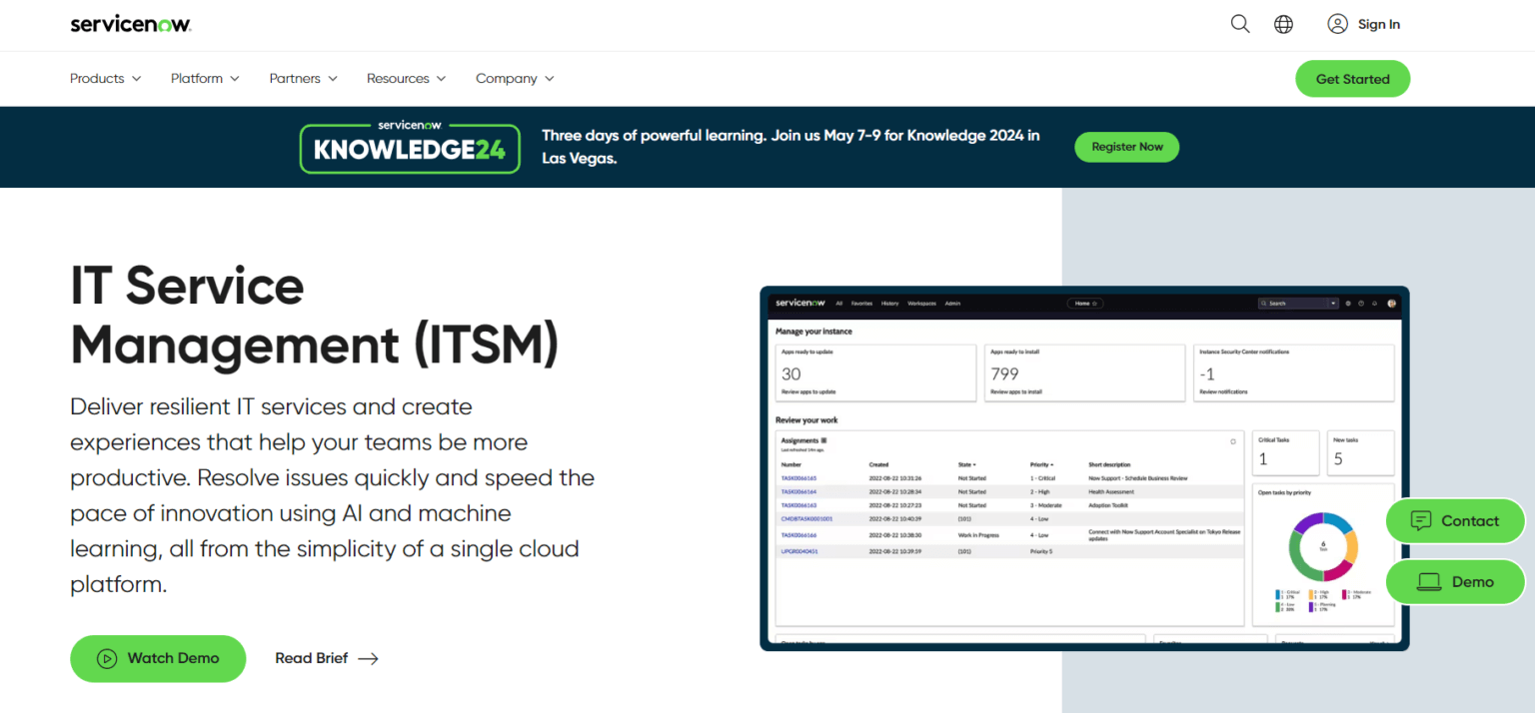The height and width of the screenshot is (713, 1535).
Task: Open the globe language selector
Action: point(1284,24)
